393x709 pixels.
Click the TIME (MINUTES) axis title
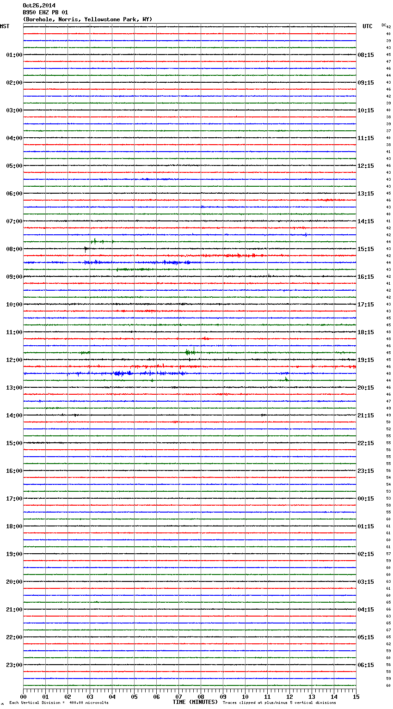(x=195, y=702)
